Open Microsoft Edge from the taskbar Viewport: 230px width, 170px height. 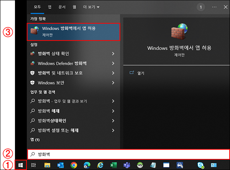(87, 165)
